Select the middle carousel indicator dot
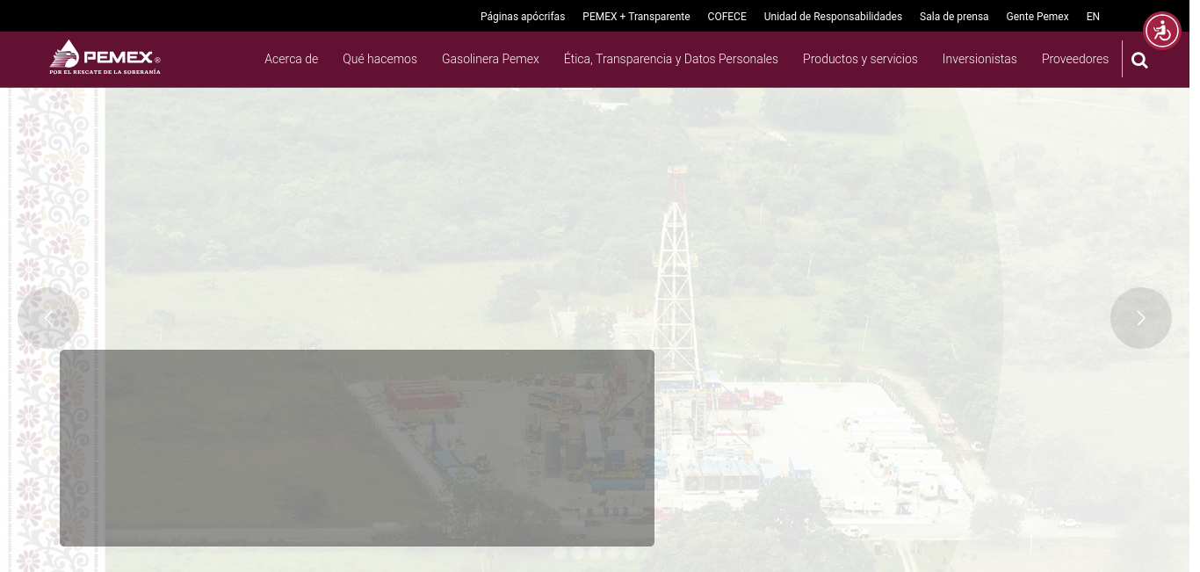This screenshot has width=1200, height=572. point(595,554)
